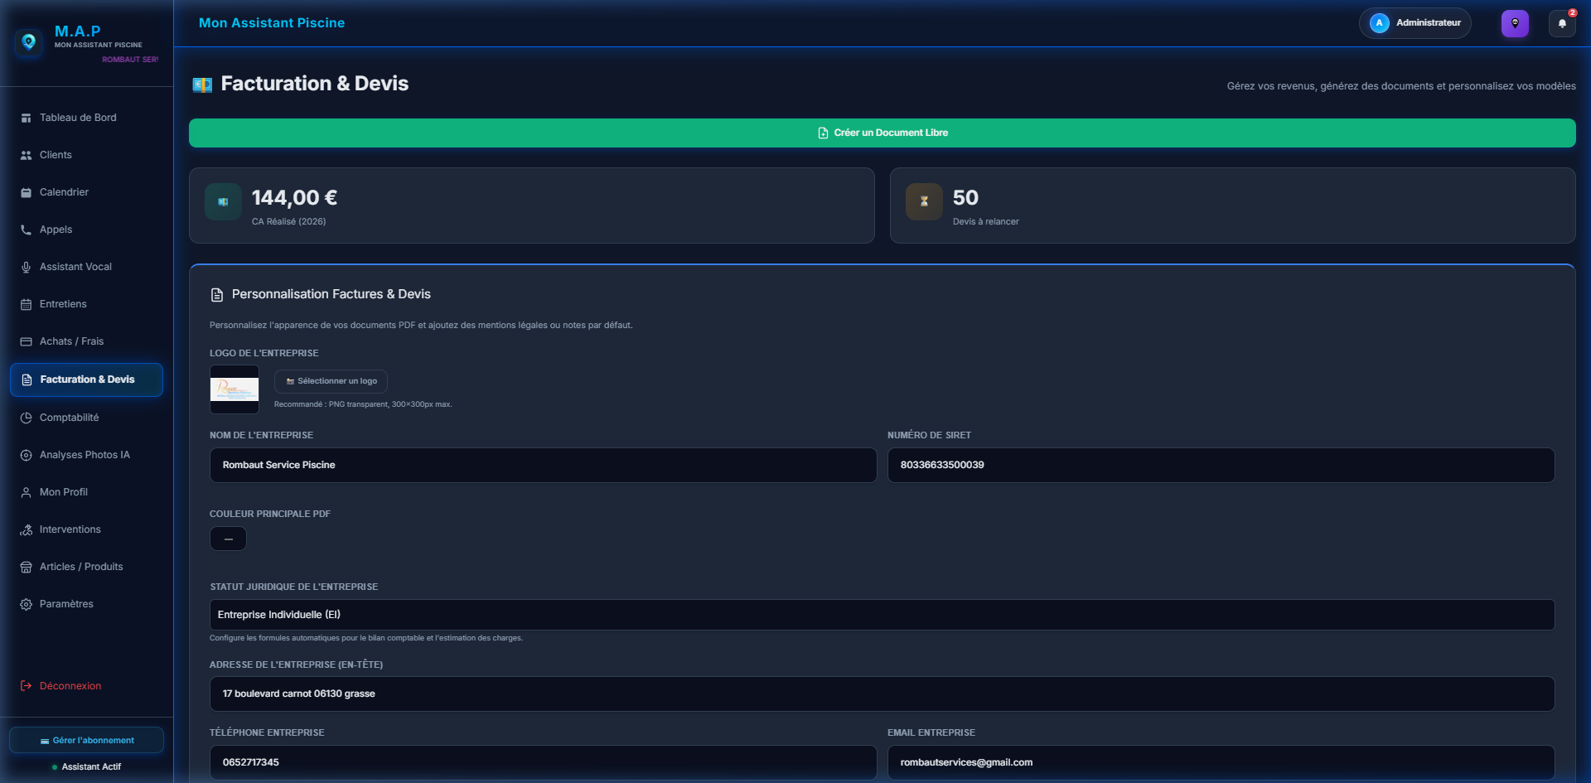Click Sélectionner un logo button

[331, 381]
